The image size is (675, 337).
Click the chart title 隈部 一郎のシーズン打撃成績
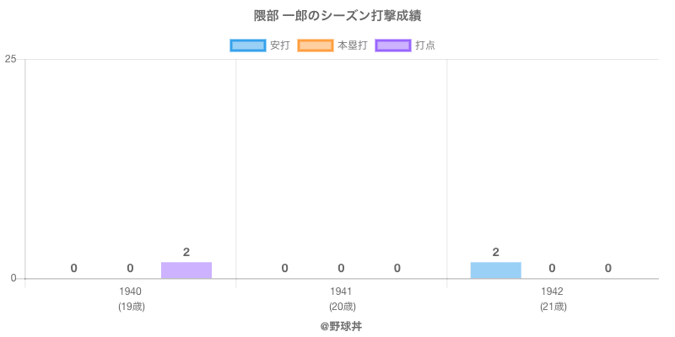pos(337,16)
